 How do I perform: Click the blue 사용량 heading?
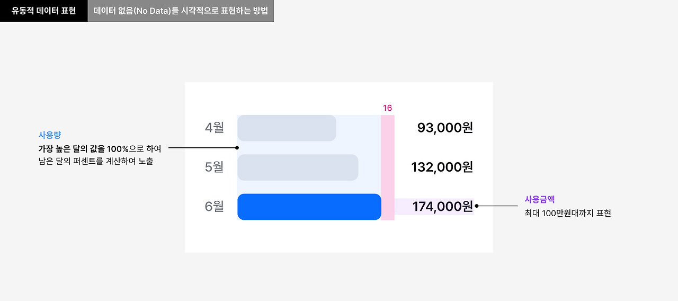tap(46, 135)
